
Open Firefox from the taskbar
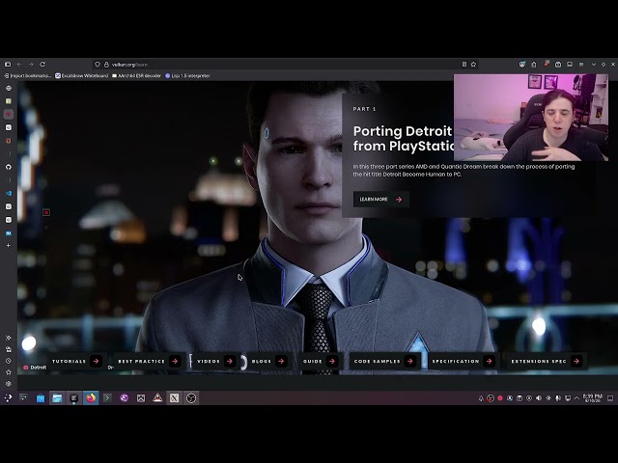click(91, 398)
